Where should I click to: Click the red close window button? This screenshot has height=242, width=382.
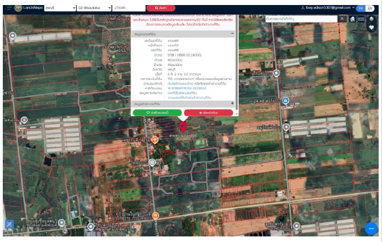click(x=208, y=113)
